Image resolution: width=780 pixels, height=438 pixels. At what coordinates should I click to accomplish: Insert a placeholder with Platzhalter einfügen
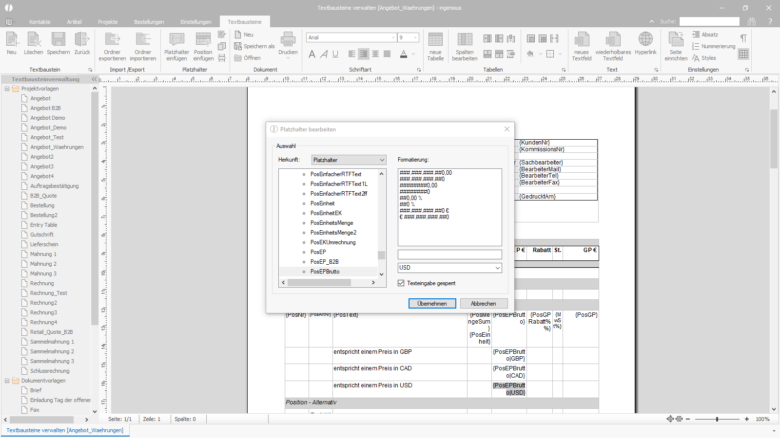pos(176,46)
